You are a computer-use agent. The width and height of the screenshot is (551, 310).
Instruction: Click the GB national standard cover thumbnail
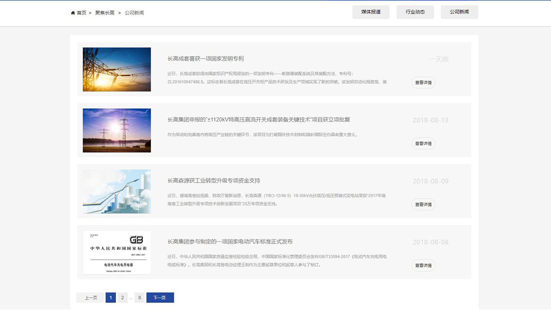click(x=116, y=252)
